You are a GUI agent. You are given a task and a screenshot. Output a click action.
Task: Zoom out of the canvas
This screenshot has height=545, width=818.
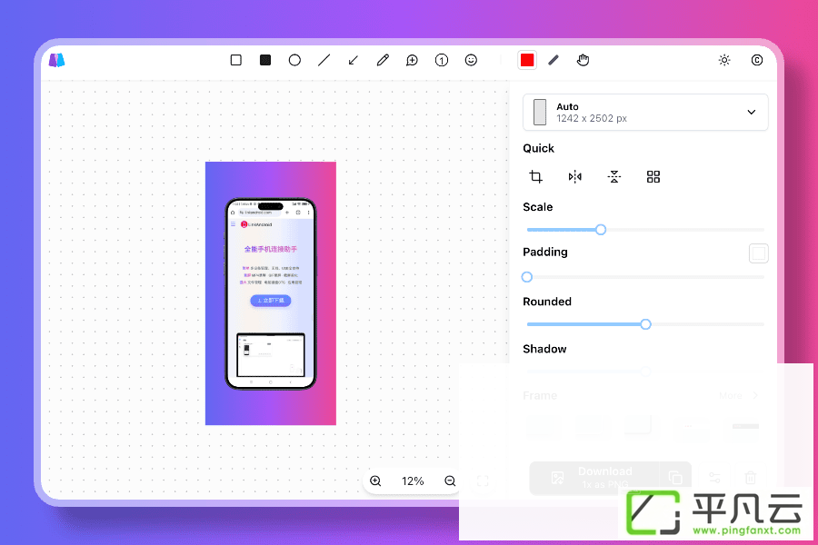tap(450, 481)
